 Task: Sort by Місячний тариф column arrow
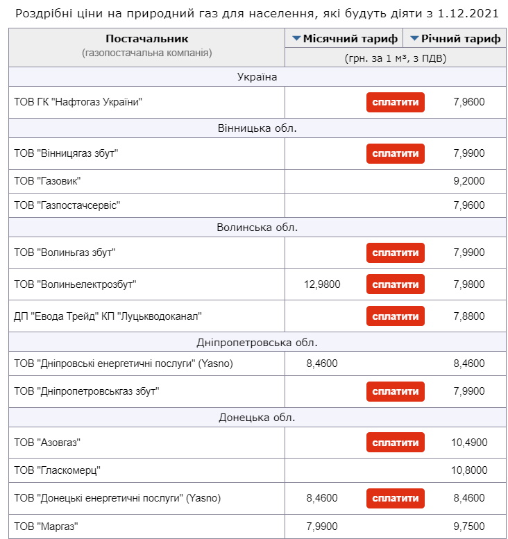(x=296, y=39)
